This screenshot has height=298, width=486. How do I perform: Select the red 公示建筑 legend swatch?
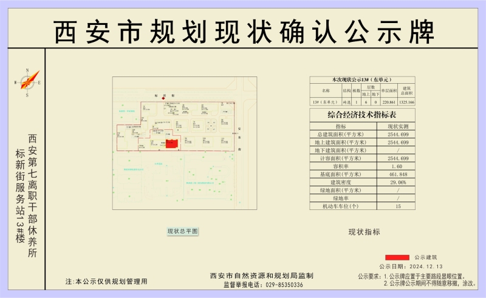tap(396, 258)
